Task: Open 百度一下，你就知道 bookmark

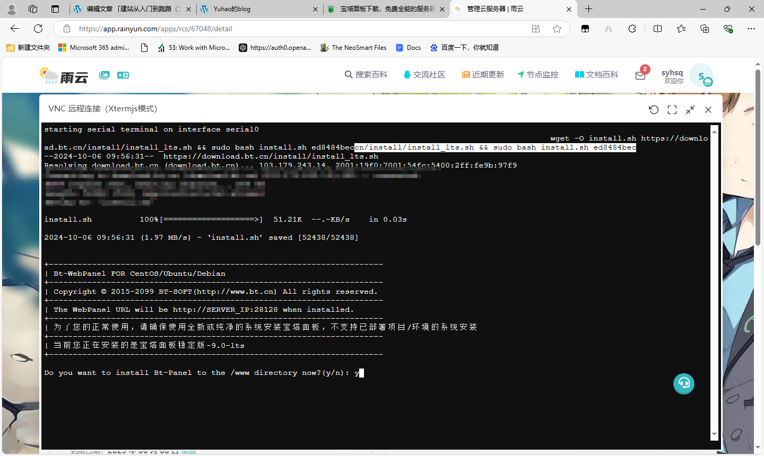Action: tap(464, 48)
